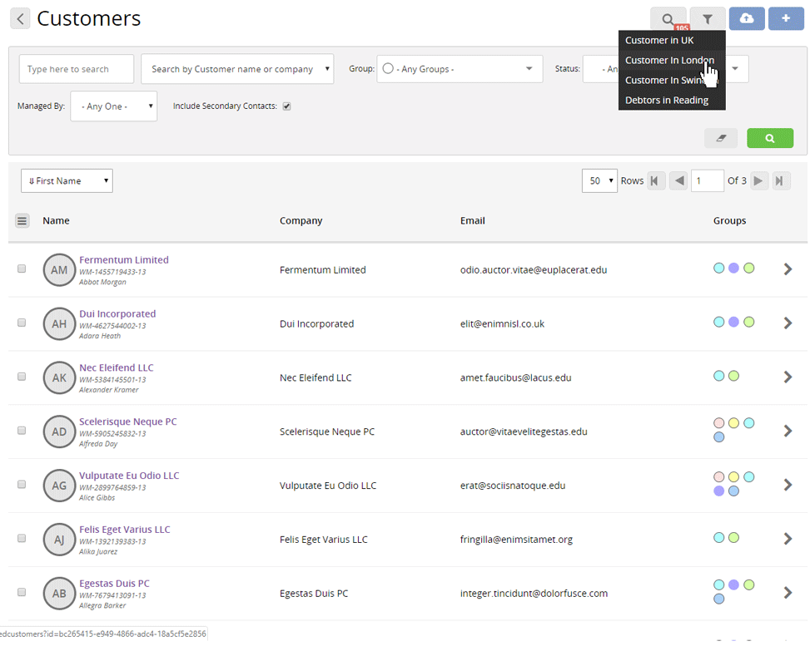The height and width of the screenshot is (651, 810).
Task: Select the Dui Incorporated row checkbox
Action: tap(22, 323)
